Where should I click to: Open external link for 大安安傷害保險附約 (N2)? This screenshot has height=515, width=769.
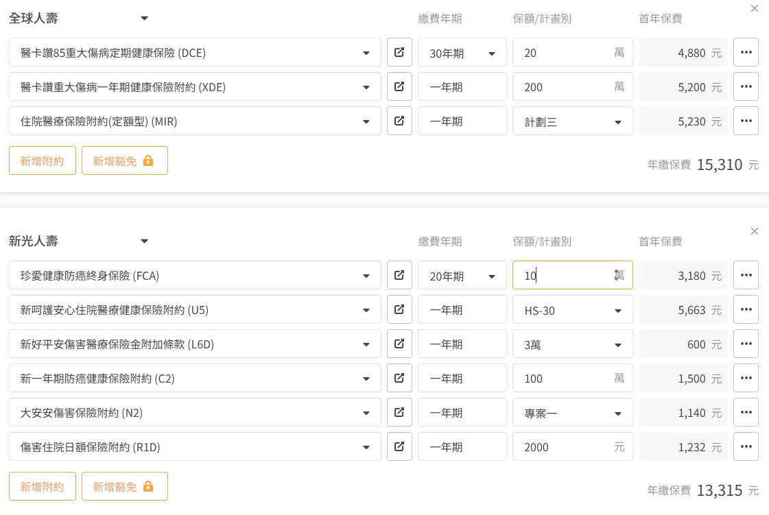399,412
